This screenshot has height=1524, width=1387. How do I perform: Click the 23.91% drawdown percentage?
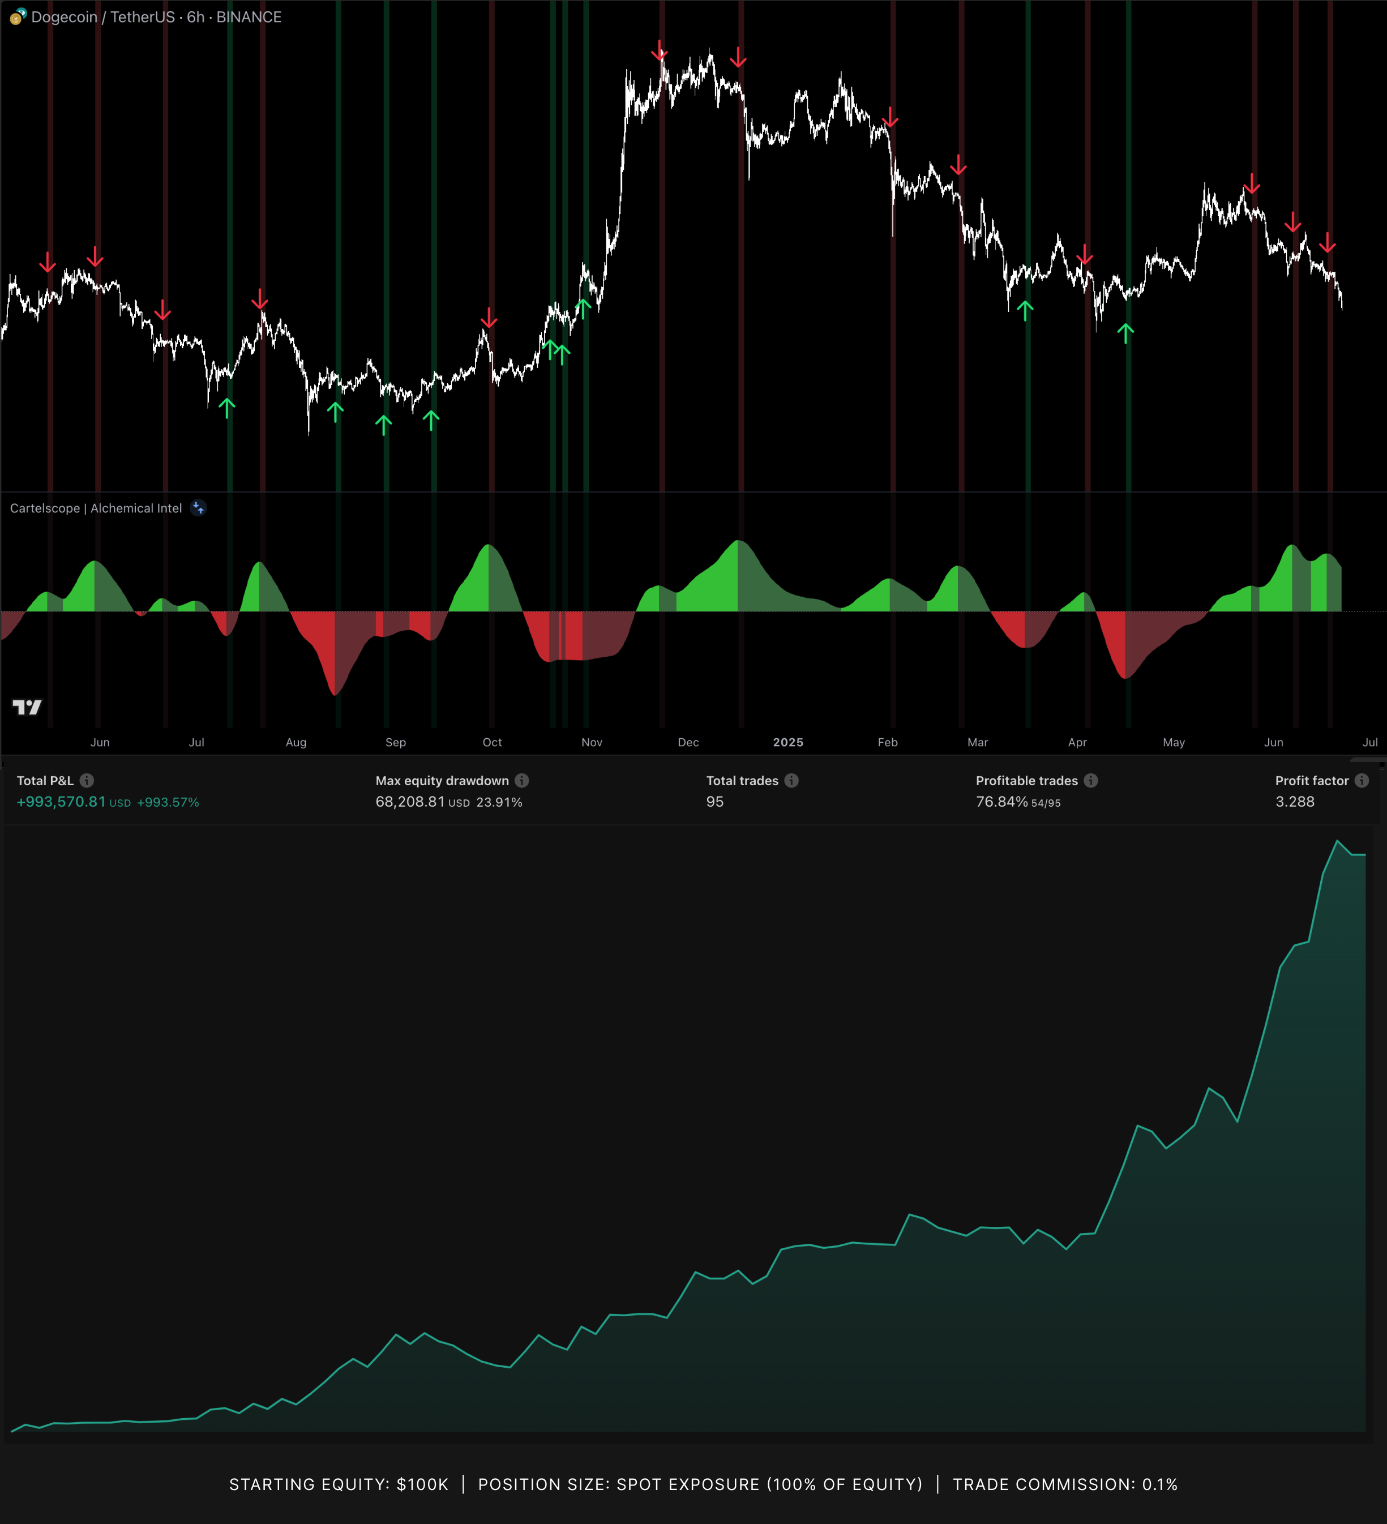pyautogui.click(x=499, y=802)
